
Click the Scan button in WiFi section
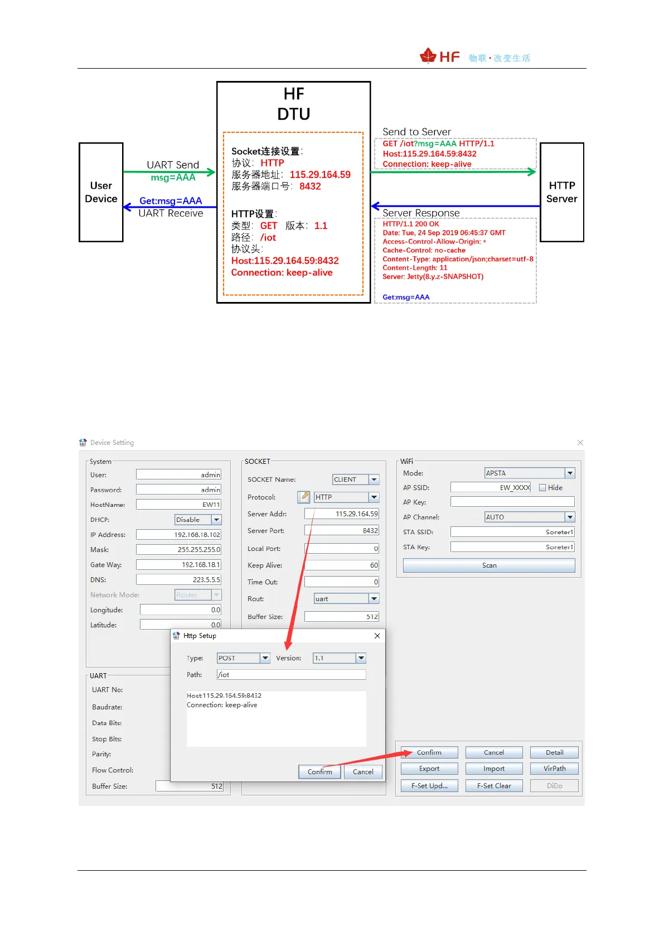coord(489,565)
